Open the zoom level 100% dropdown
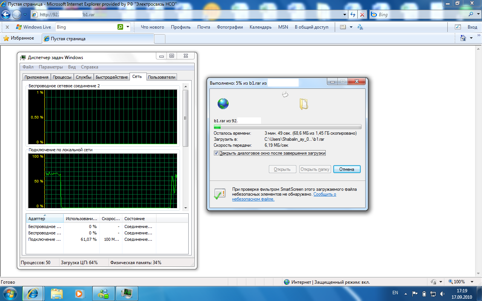 click(472, 282)
